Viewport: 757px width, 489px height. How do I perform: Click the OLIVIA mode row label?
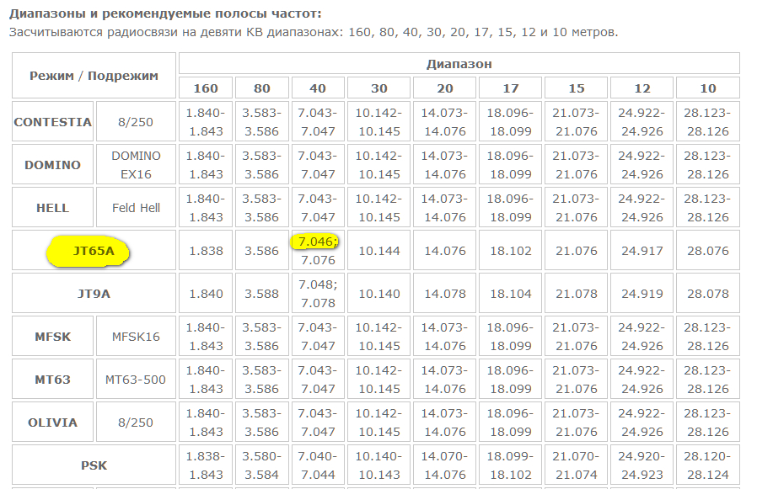[x=53, y=423]
